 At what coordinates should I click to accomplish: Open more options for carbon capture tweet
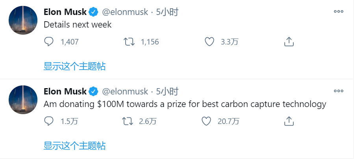pyautogui.click(x=338, y=91)
